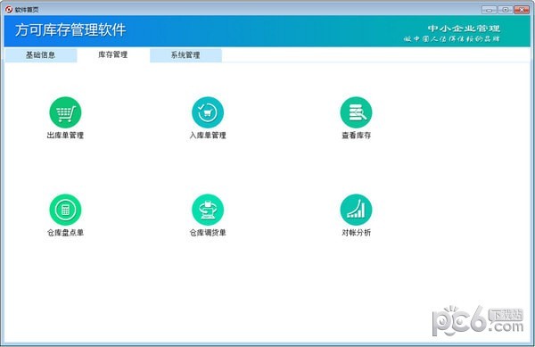Click the 仓库盘点单 label
This screenshot has width=535, height=347.
coord(65,233)
